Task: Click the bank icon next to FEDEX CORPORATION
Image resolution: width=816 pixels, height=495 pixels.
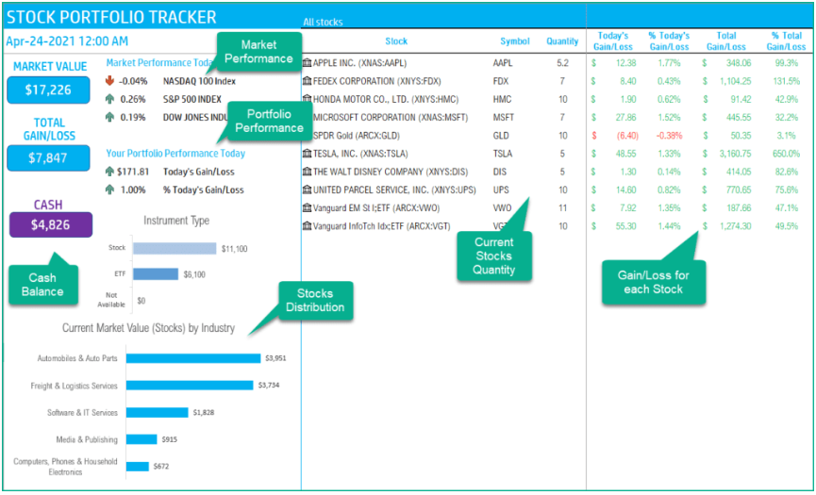Action: [307, 81]
